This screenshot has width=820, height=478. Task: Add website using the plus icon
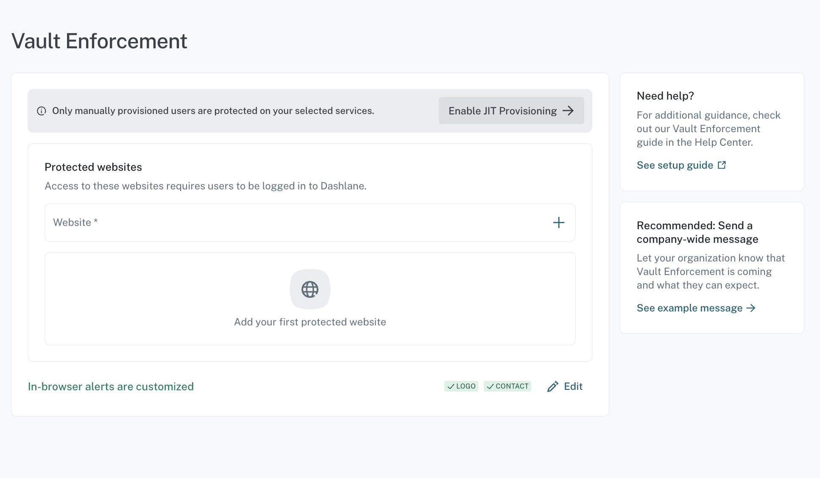[x=559, y=222]
